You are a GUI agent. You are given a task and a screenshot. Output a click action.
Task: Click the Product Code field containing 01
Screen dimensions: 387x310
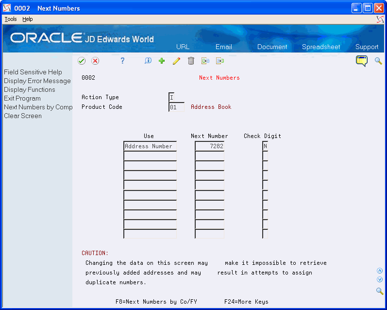(176, 107)
